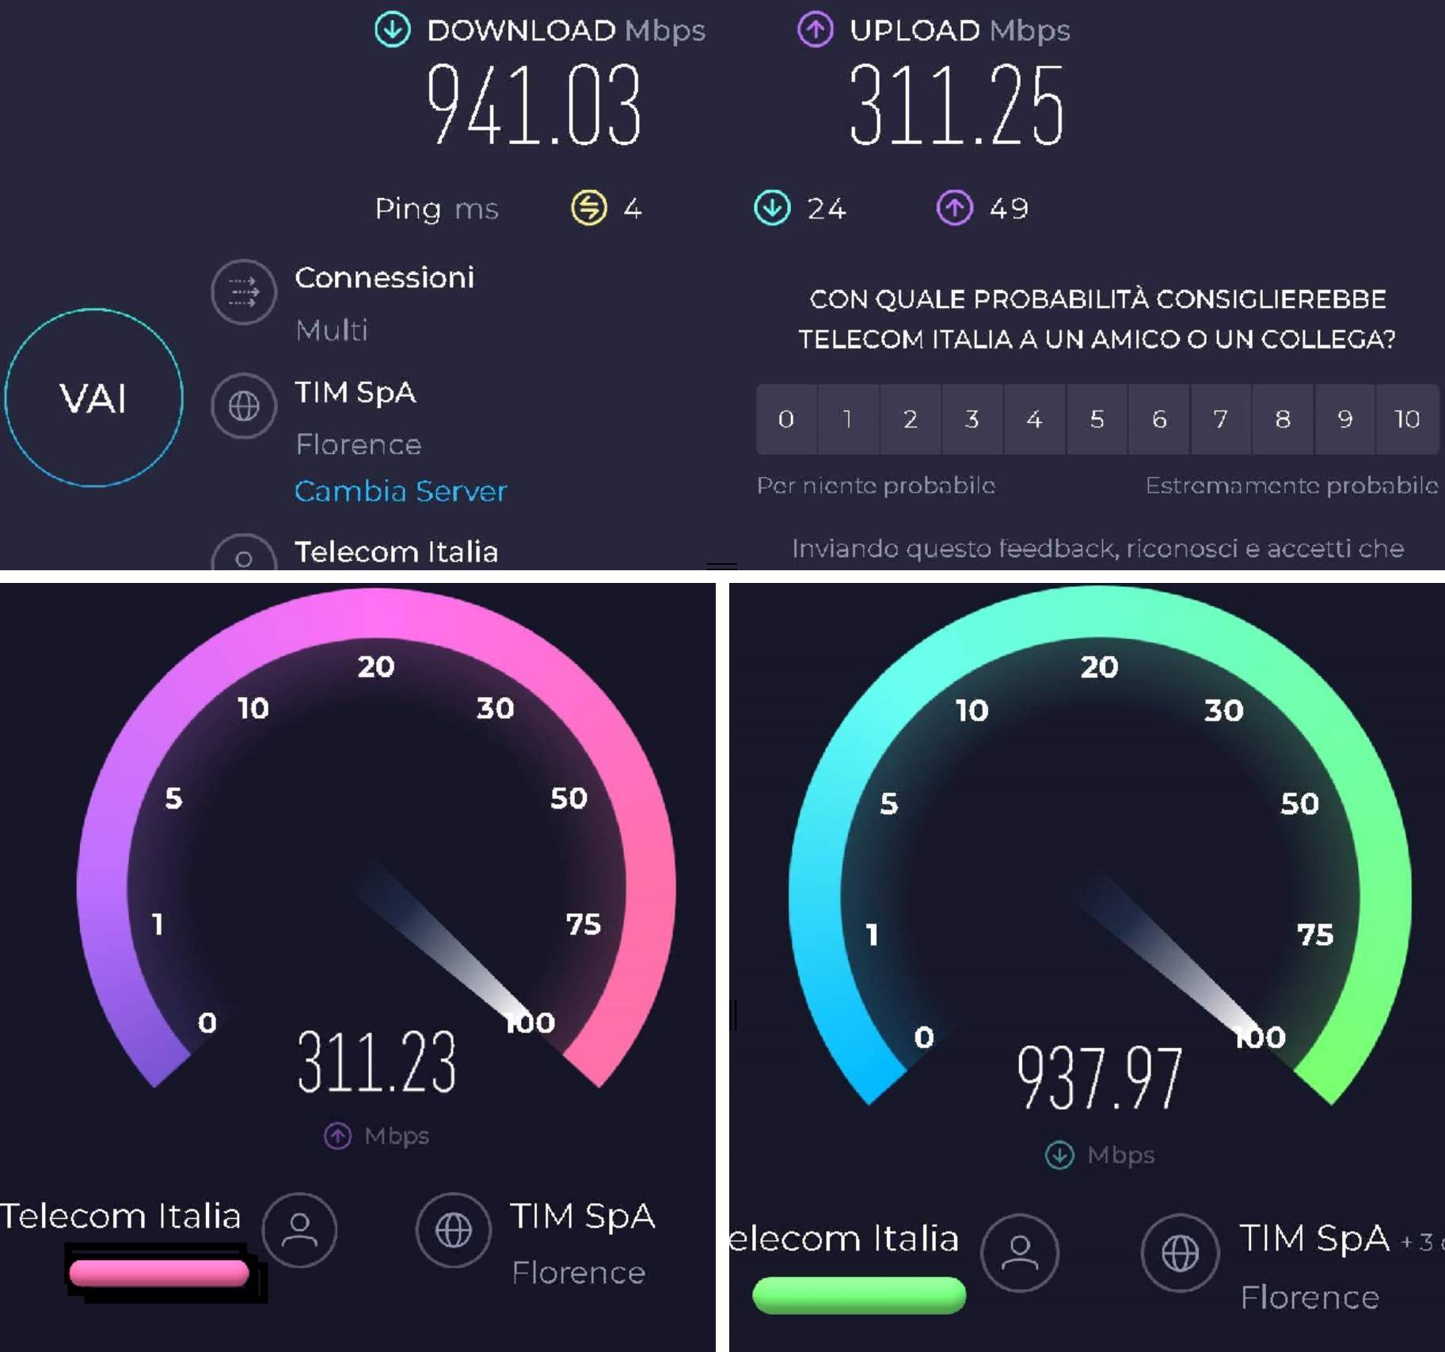Choose rating 3 on the feedback scale

point(972,419)
